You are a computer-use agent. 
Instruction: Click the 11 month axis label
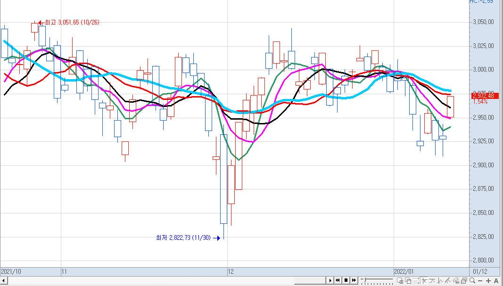point(64,271)
